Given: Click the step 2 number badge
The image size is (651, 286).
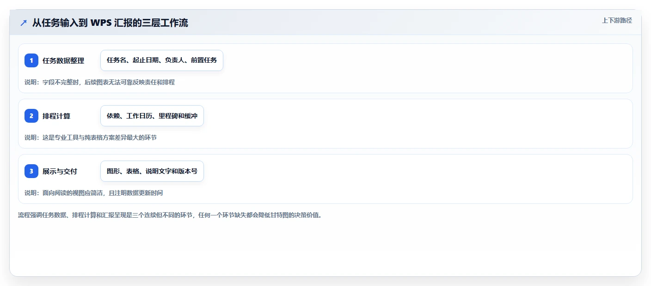Looking at the screenshot, I should coord(31,116).
